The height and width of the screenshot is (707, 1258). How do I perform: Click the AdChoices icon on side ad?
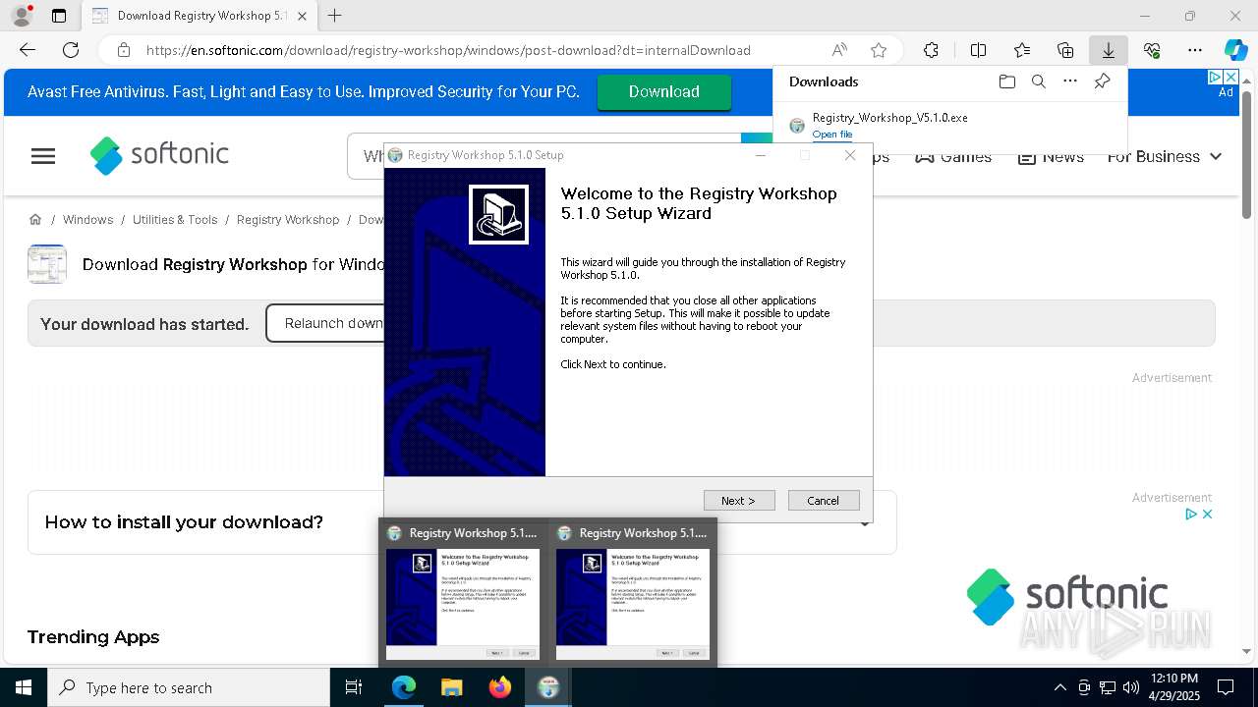click(1190, 514)
